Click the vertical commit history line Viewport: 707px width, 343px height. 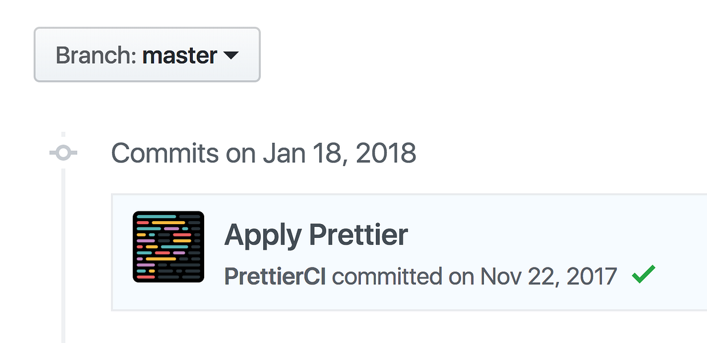63,320
